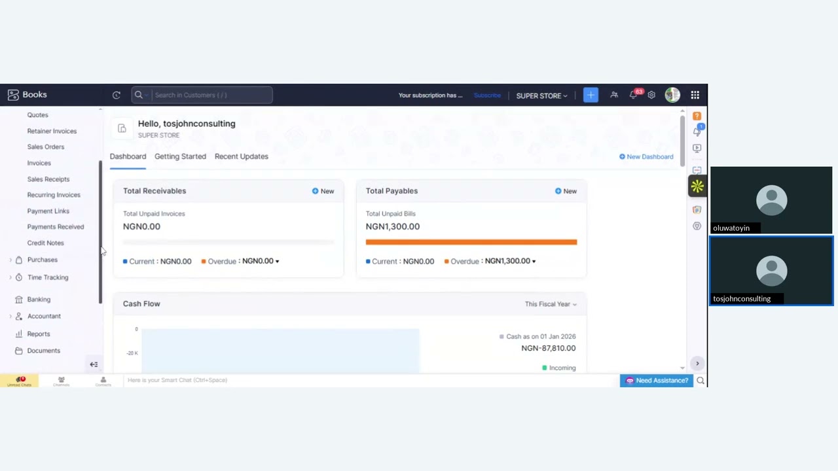Switch to the Recent Updates tab
Image resolution: width=838 pixels, height=471 pixels.
click(x=242, y=156)
